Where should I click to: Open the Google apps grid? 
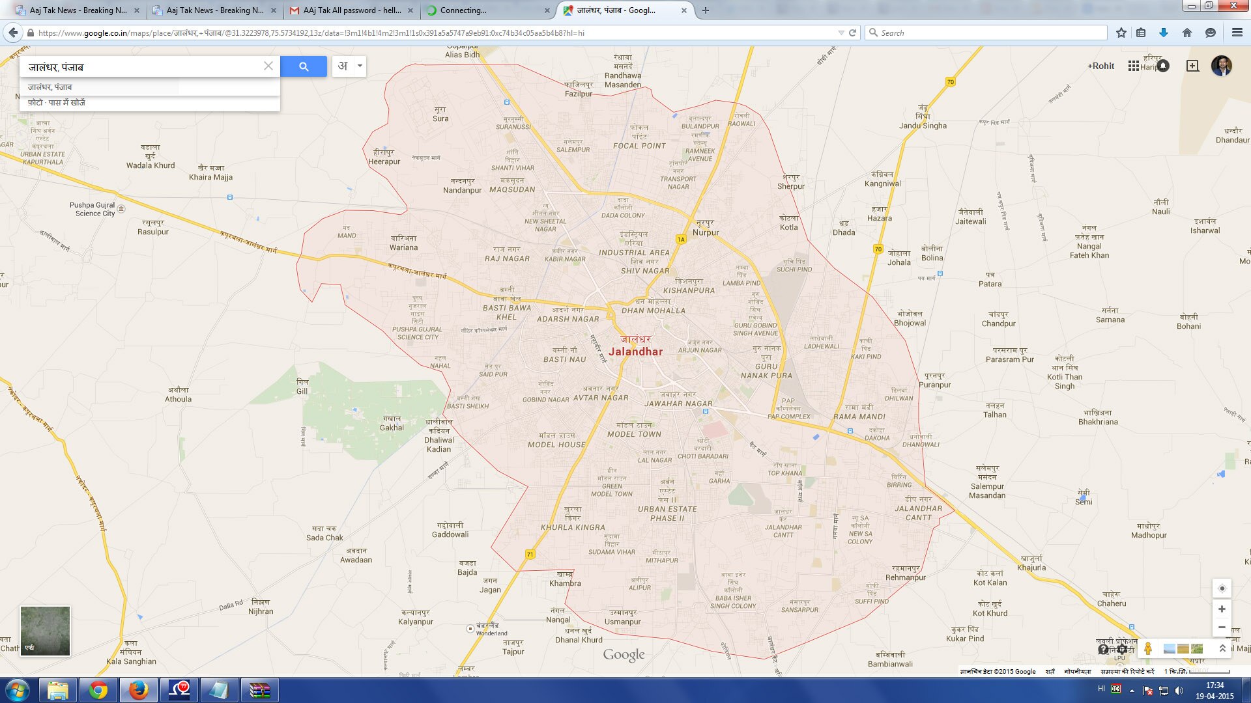point(1133,66)
